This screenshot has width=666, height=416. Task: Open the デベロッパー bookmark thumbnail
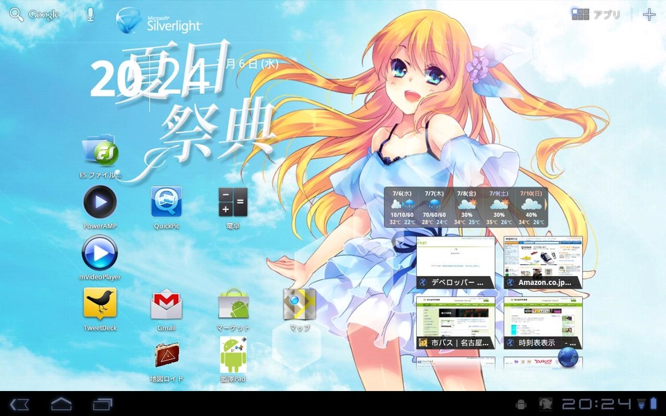(x=455, y=262)
